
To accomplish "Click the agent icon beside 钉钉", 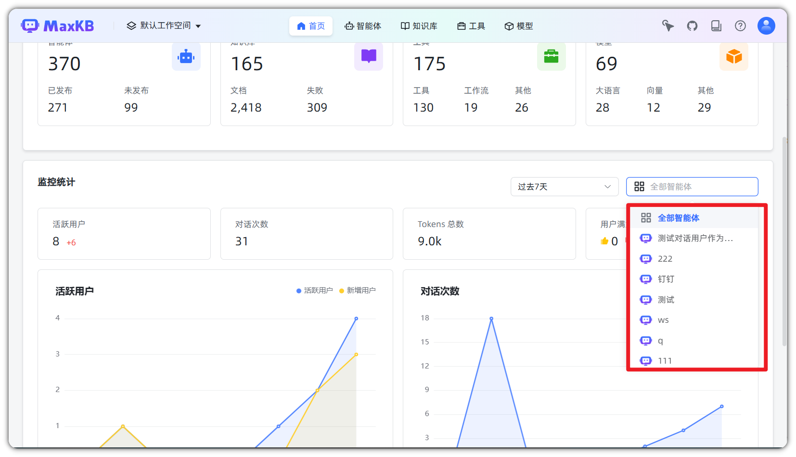I will click(645, 279).
